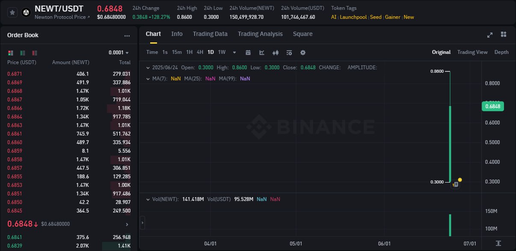Click bid price 0.6841

pyautogui.click(x=15, y=237)
